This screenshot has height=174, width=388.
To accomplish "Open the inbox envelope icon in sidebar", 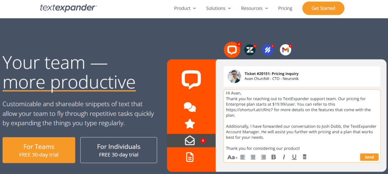I will click(190, 141).
